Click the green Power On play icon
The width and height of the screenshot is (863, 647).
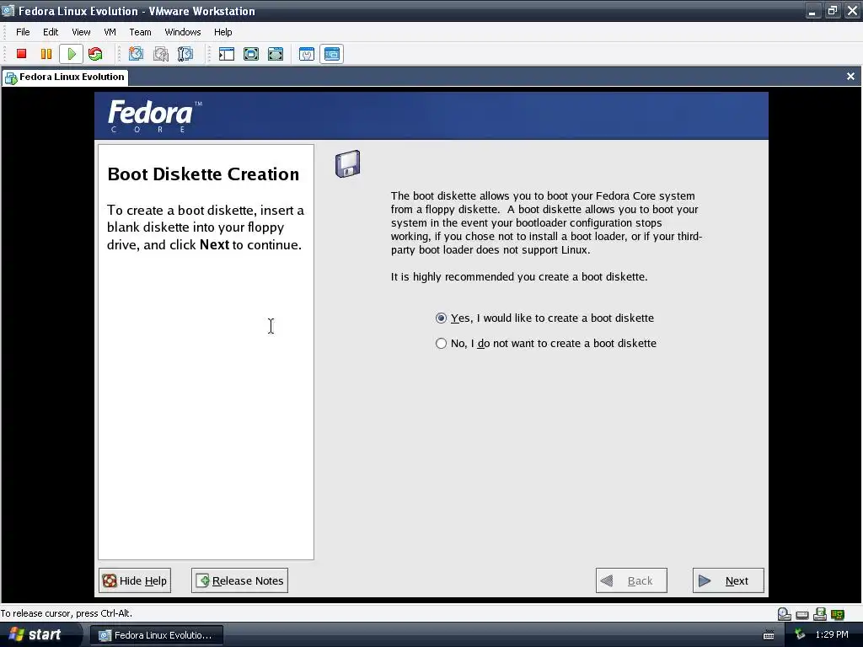[71, 54]
